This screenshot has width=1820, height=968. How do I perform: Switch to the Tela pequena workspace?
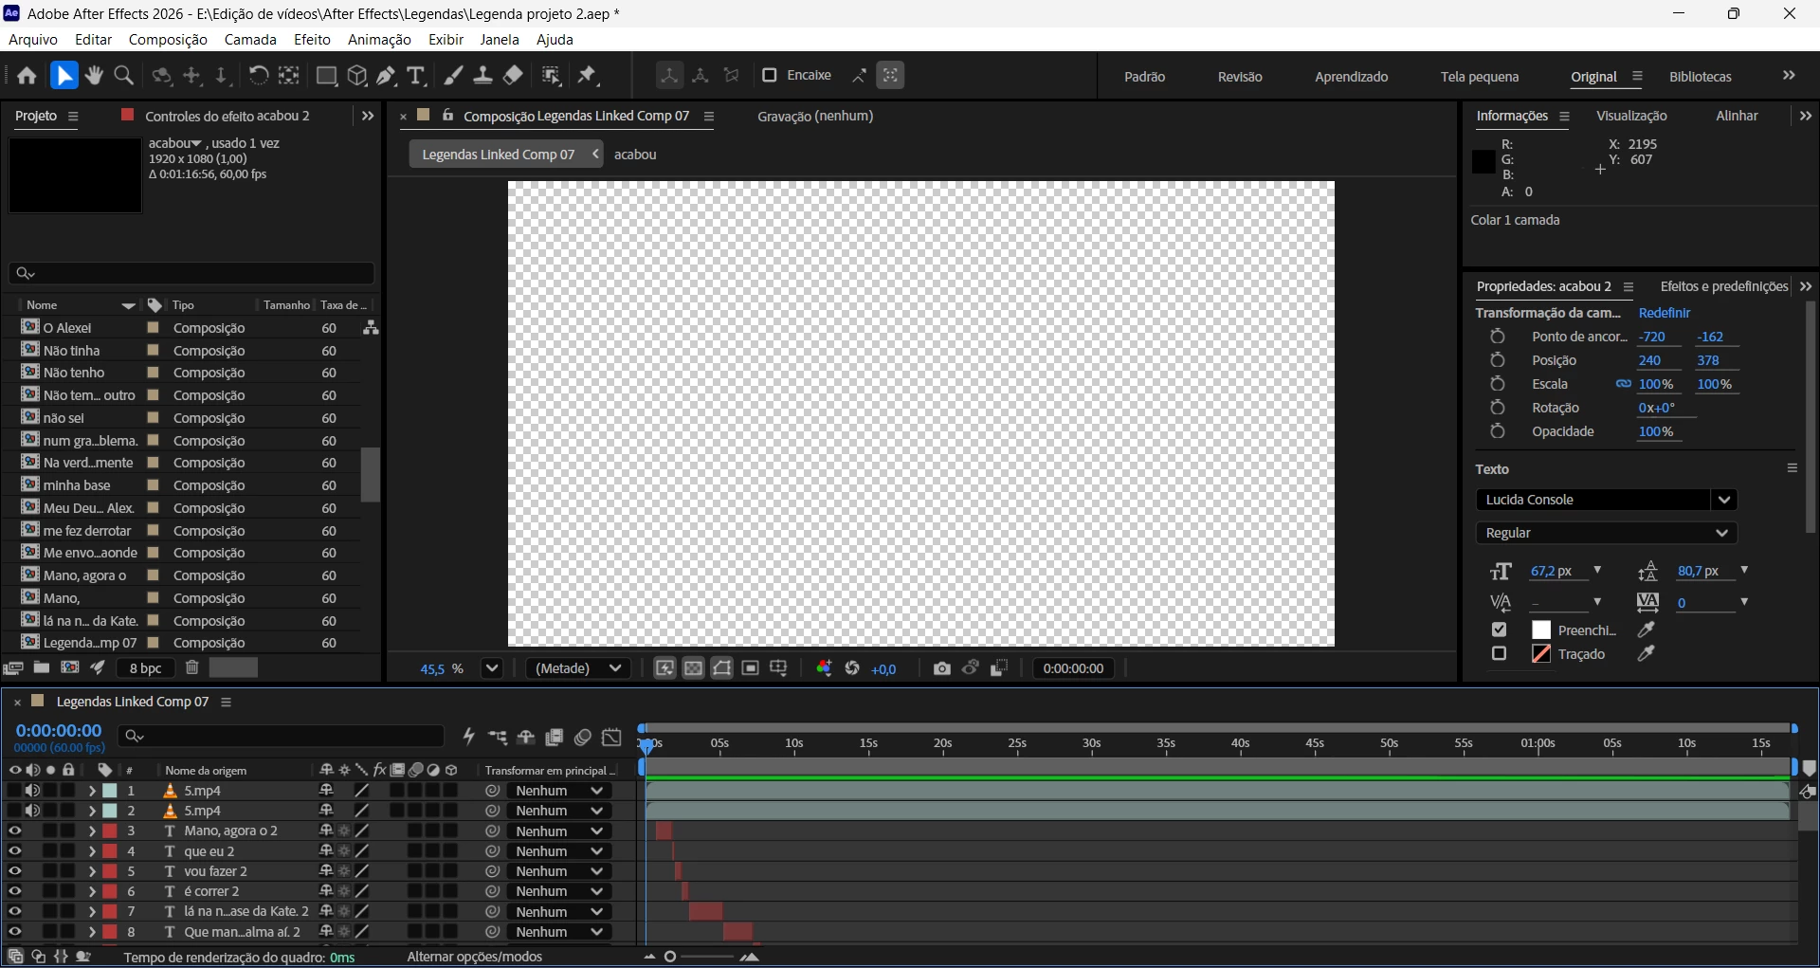click(1480, 77)
